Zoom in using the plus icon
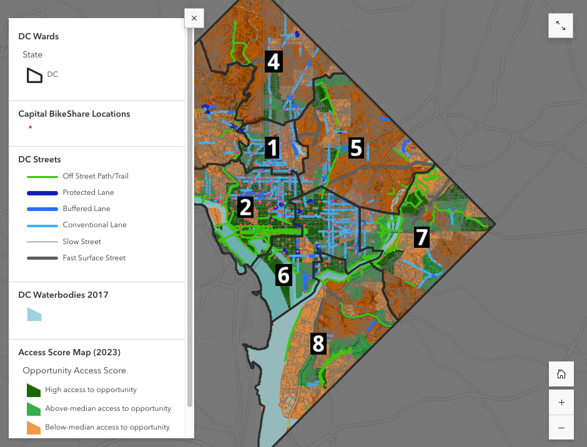The image size is (587, 447). pos(561,401)
